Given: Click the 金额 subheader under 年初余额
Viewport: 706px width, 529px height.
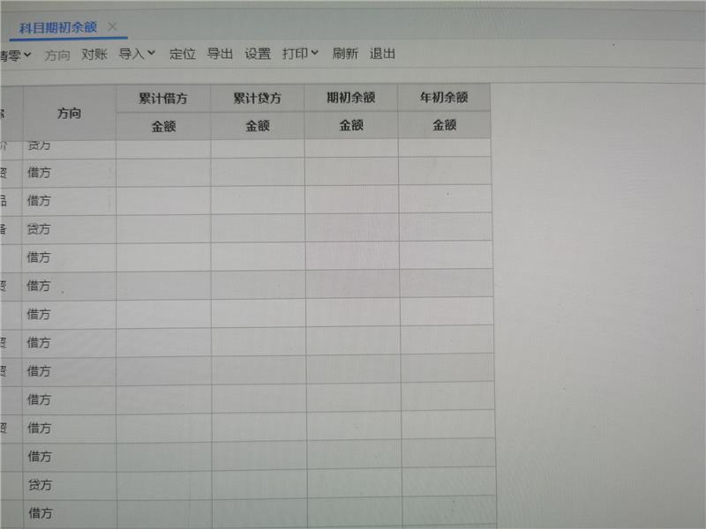Looking at the screenshot, I should 444,125.
